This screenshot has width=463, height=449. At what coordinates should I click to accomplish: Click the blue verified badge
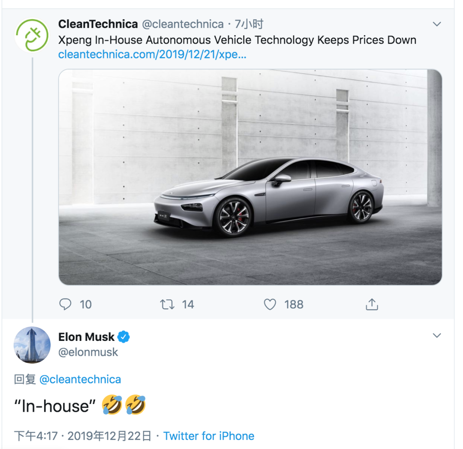(124, 337)
